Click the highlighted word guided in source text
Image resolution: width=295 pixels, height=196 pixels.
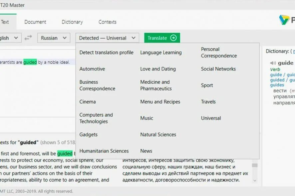(x=30, y=62)
